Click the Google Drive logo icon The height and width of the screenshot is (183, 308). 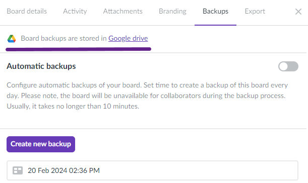12,39
